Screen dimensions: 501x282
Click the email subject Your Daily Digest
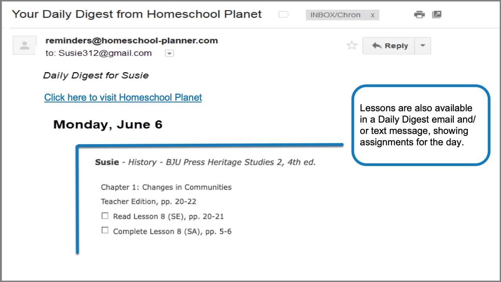tap(137, 14)
